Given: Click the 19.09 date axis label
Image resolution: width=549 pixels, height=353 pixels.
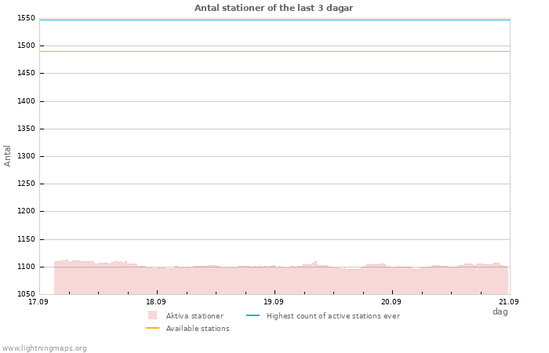Looking at the screenshot, I should pos(274,301).
